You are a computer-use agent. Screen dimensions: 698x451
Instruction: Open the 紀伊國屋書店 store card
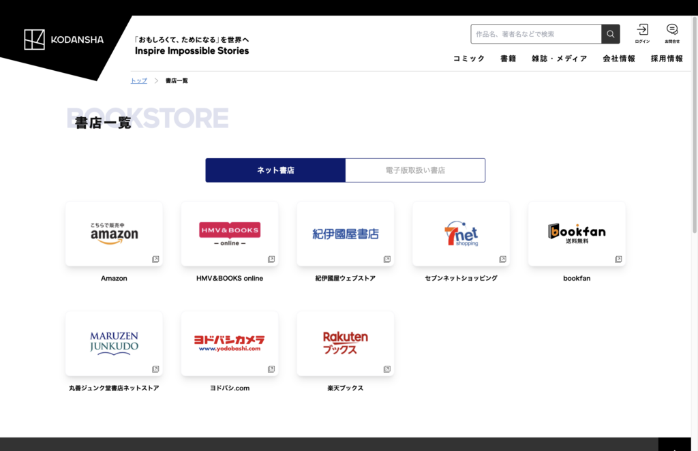(x=346, y=234)
